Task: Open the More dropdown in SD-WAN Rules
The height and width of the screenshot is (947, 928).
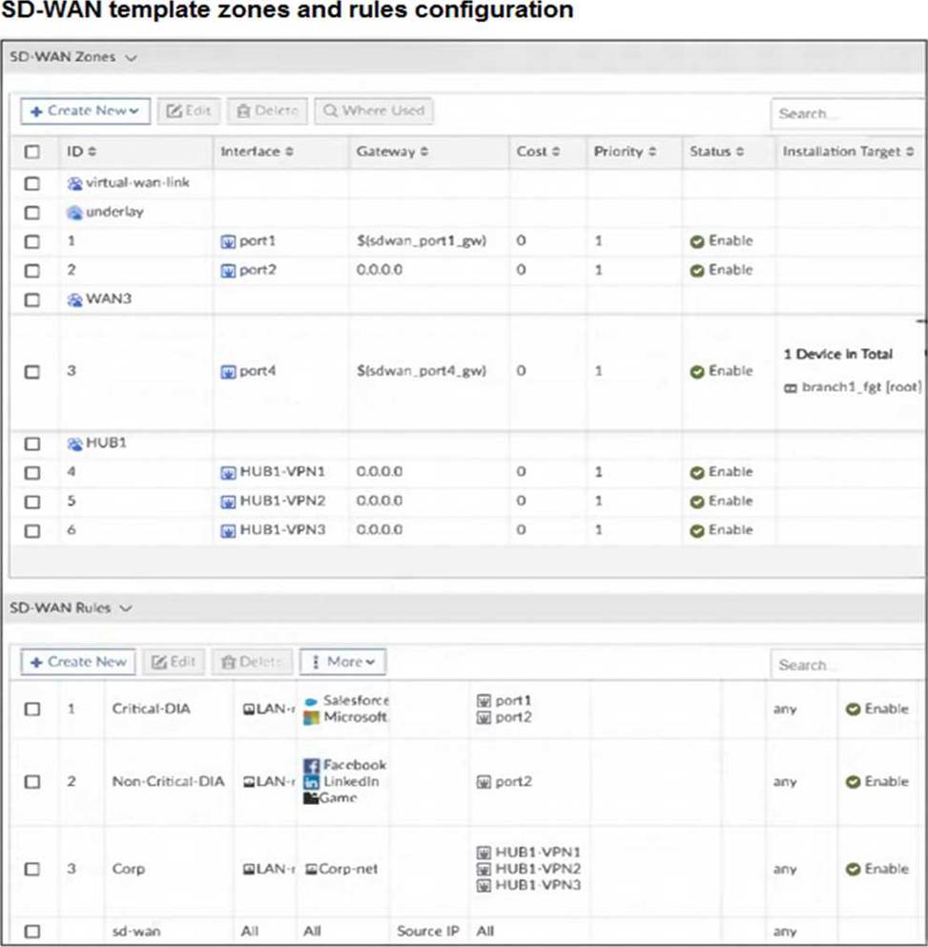Action: [343, 662]
